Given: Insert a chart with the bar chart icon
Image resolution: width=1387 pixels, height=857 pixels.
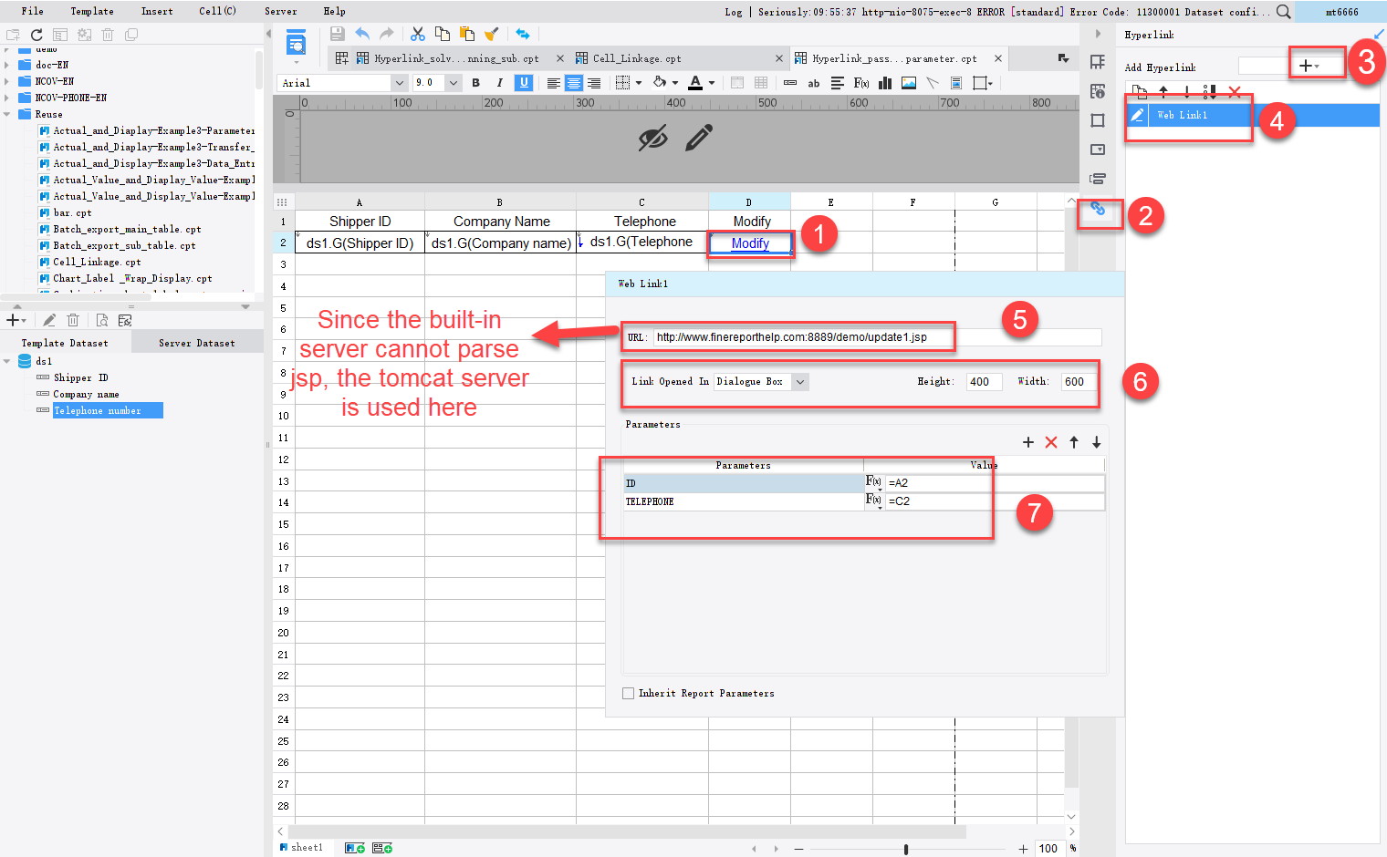Looking at the screenshot, I should [x=885, y=83].
